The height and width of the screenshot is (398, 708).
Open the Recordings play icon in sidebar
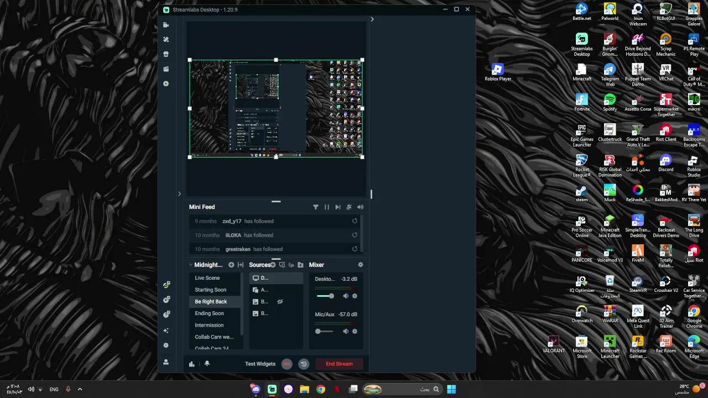tap(166, 83)
